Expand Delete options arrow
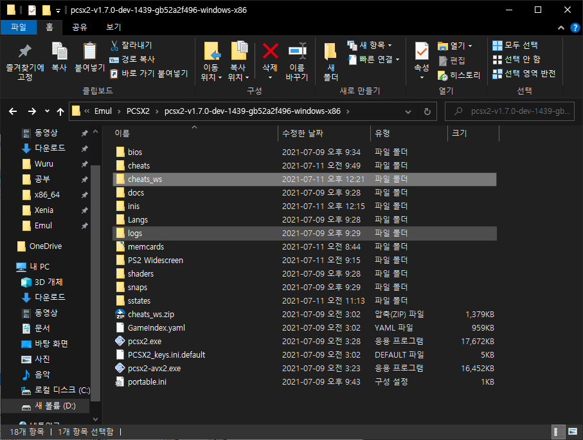The image size is (583, 440). pos(271,77)
